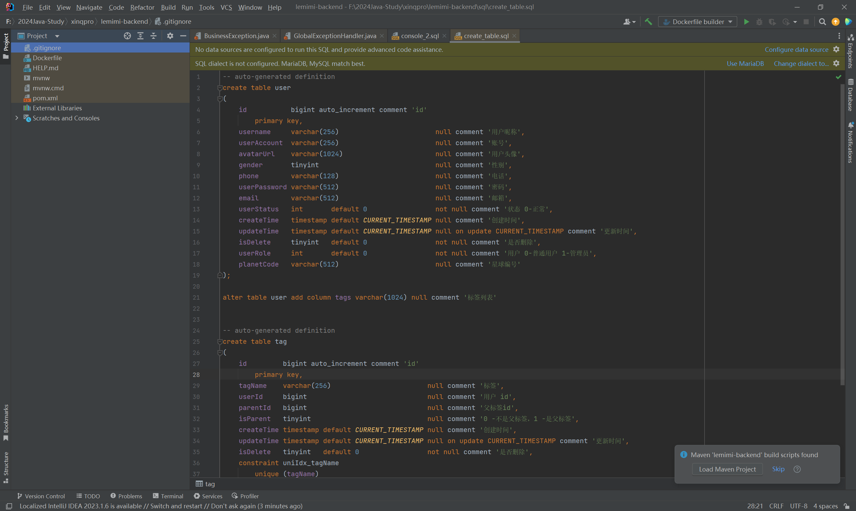Open Dockerfile builder configuration dropdown
Viewport: 856px width, 511px height.
coord(697,22)
